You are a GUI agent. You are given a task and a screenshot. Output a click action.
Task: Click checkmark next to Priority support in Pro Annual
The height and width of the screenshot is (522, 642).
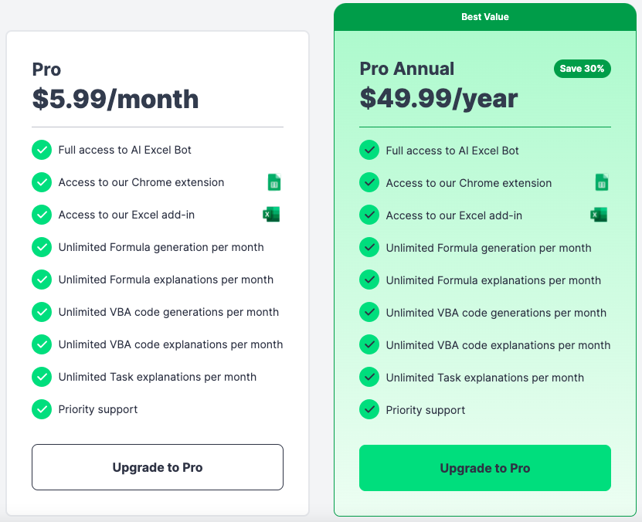[369, 409]
